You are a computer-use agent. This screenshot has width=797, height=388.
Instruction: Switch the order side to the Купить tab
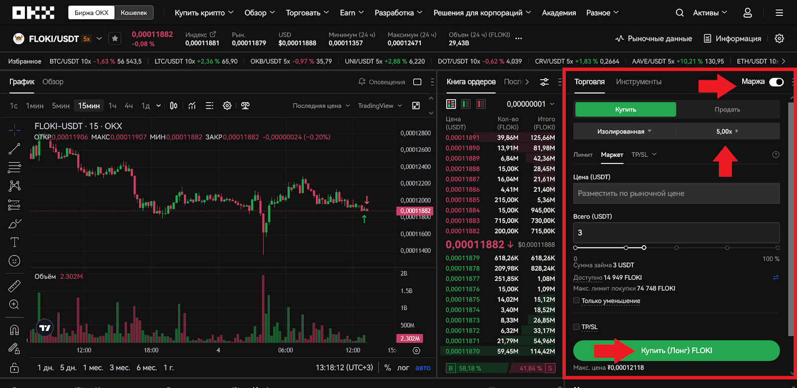click(626, 110)
